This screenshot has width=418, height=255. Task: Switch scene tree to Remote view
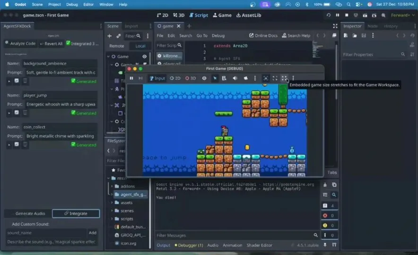(x=117, y=46)
